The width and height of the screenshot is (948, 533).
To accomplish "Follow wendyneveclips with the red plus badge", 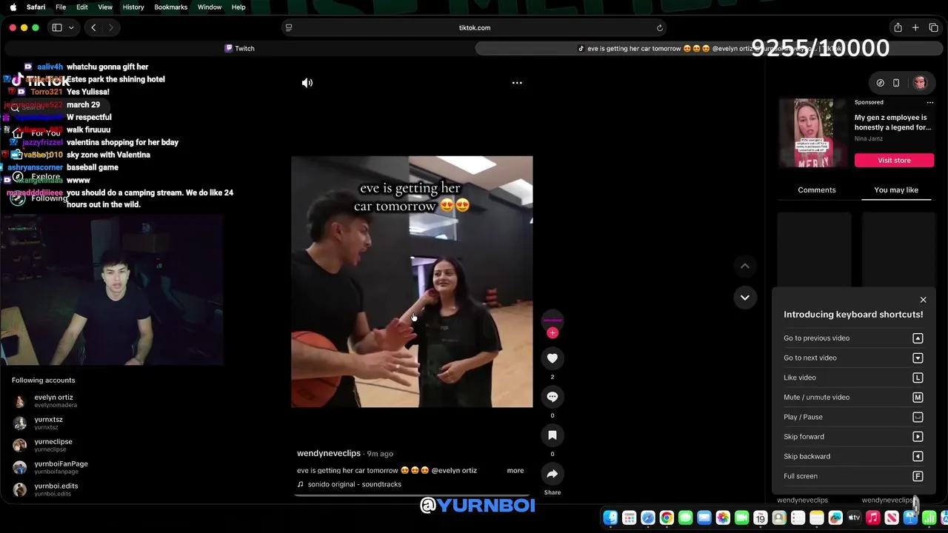I will [x=553, y=333].
